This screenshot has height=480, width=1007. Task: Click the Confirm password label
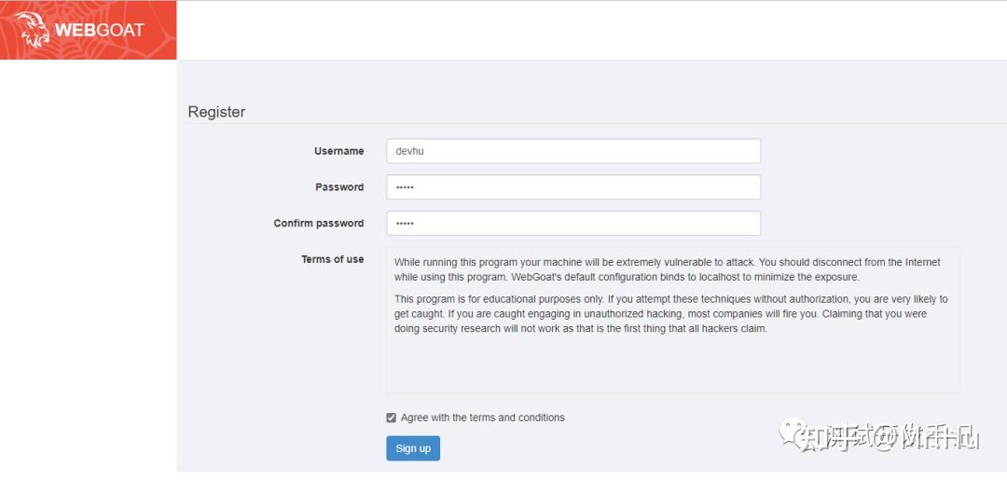point(318,224)
